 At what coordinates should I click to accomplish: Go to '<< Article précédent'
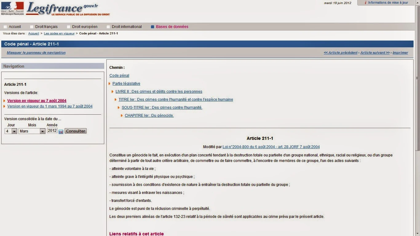[x=341, y=53]
